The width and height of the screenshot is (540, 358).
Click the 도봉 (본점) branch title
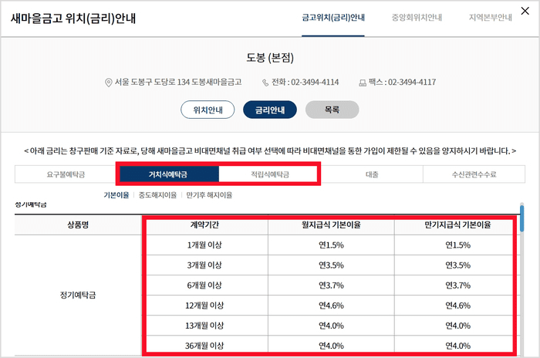pos(270,58)
